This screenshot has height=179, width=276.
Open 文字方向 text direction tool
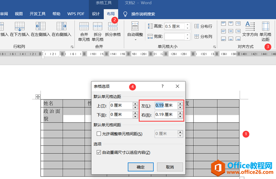click(250, 26)
